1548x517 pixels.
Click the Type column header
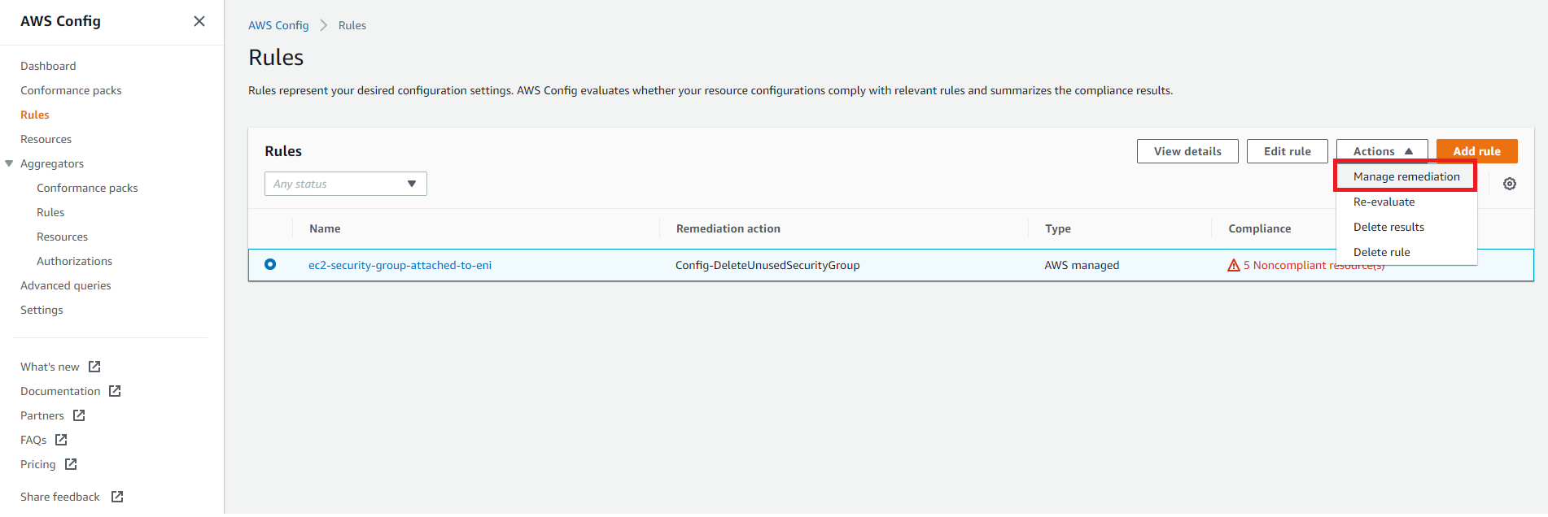pyautogui.click(x=1058, y=228)
